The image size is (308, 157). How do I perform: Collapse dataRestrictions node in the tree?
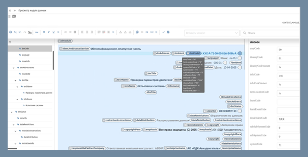[x=14, y=125]
